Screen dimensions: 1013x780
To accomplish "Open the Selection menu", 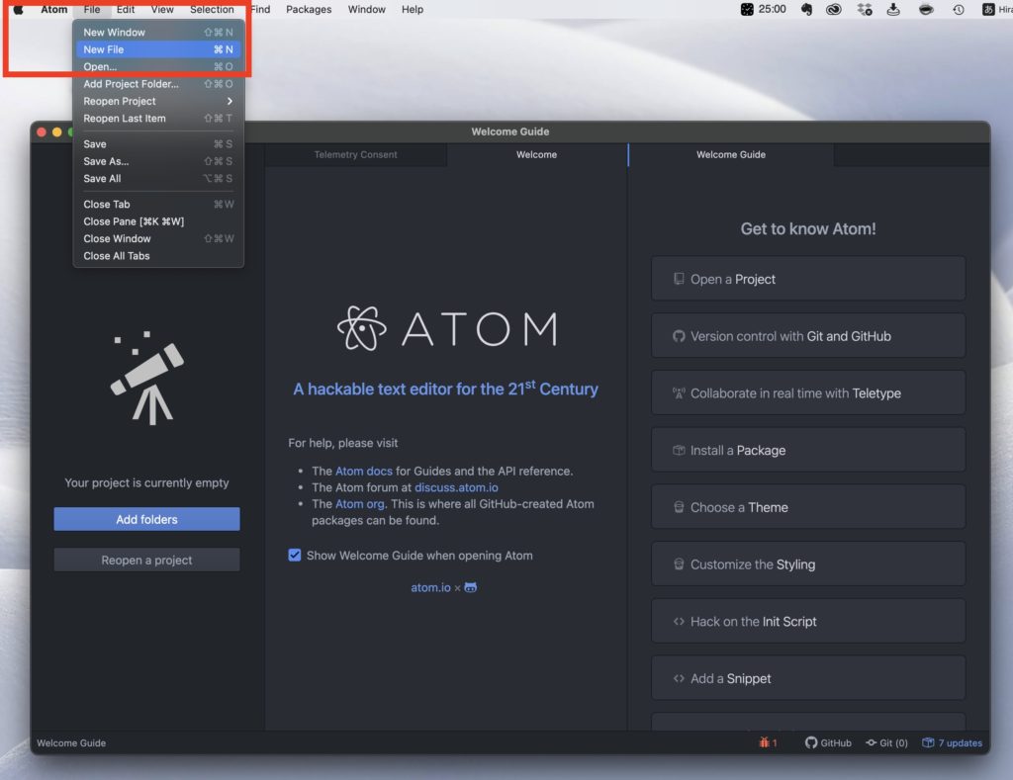I will point(212,10).
